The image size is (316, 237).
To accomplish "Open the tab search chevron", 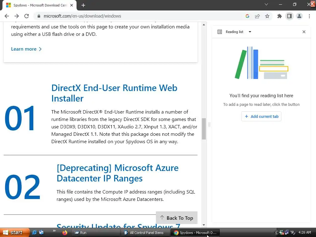I will (x=266, y=4).
